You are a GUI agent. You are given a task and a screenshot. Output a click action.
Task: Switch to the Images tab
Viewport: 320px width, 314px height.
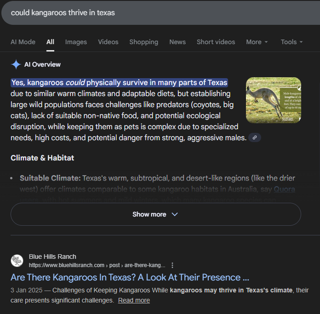tap(76, 42)
